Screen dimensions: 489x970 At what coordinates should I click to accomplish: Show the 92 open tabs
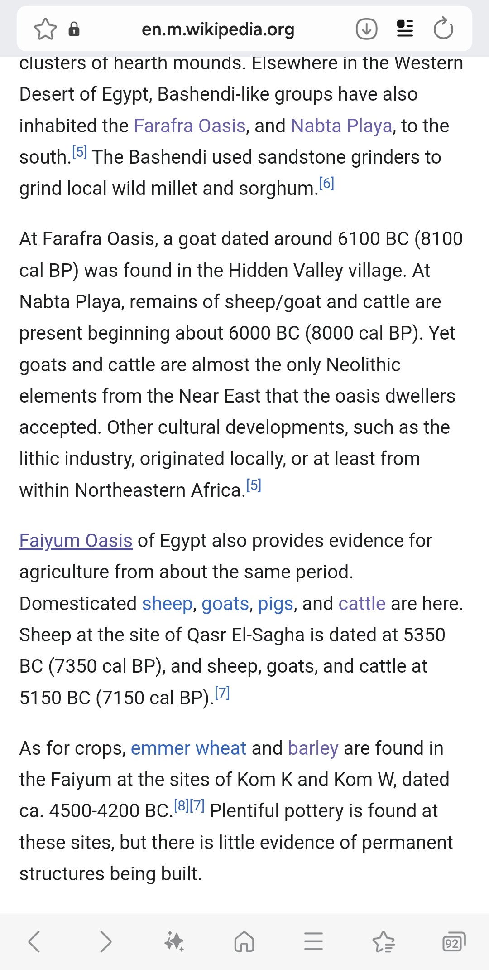tap(453, 941)
